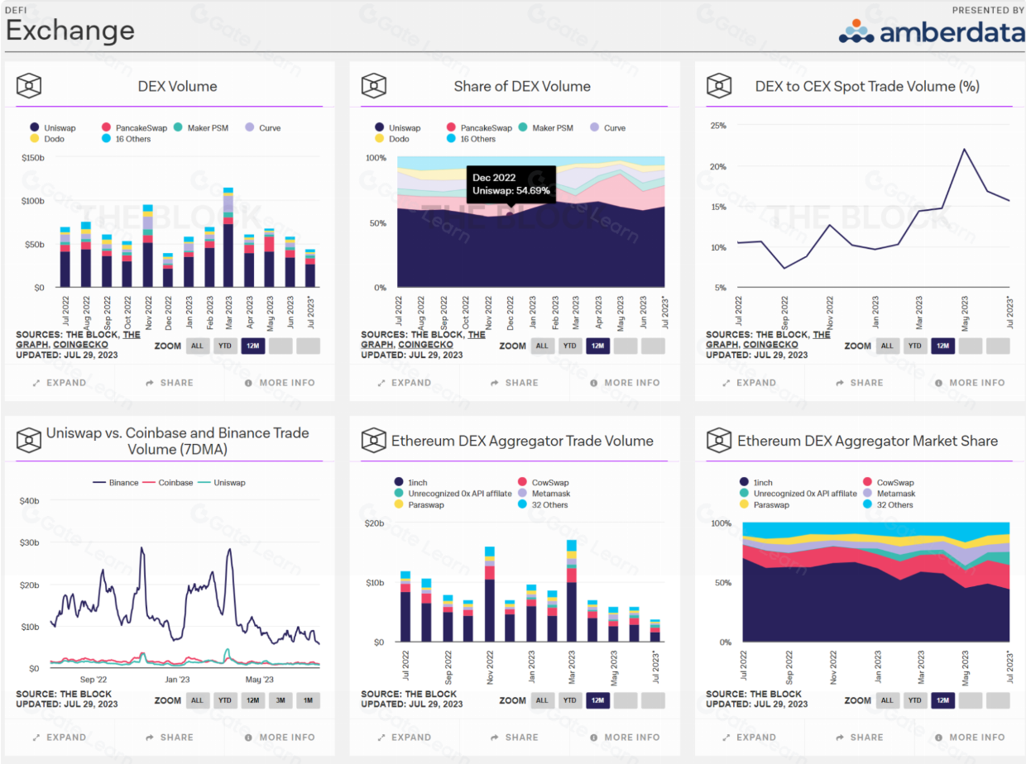
Task: Select YTD zoom on DEX Volume chart
Action: [225, 346]
